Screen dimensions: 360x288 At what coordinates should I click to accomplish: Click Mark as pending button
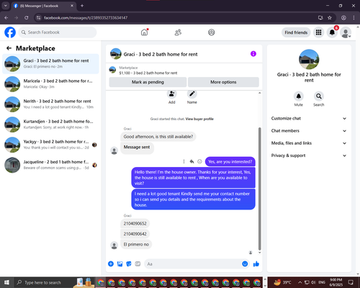point(148,82)
